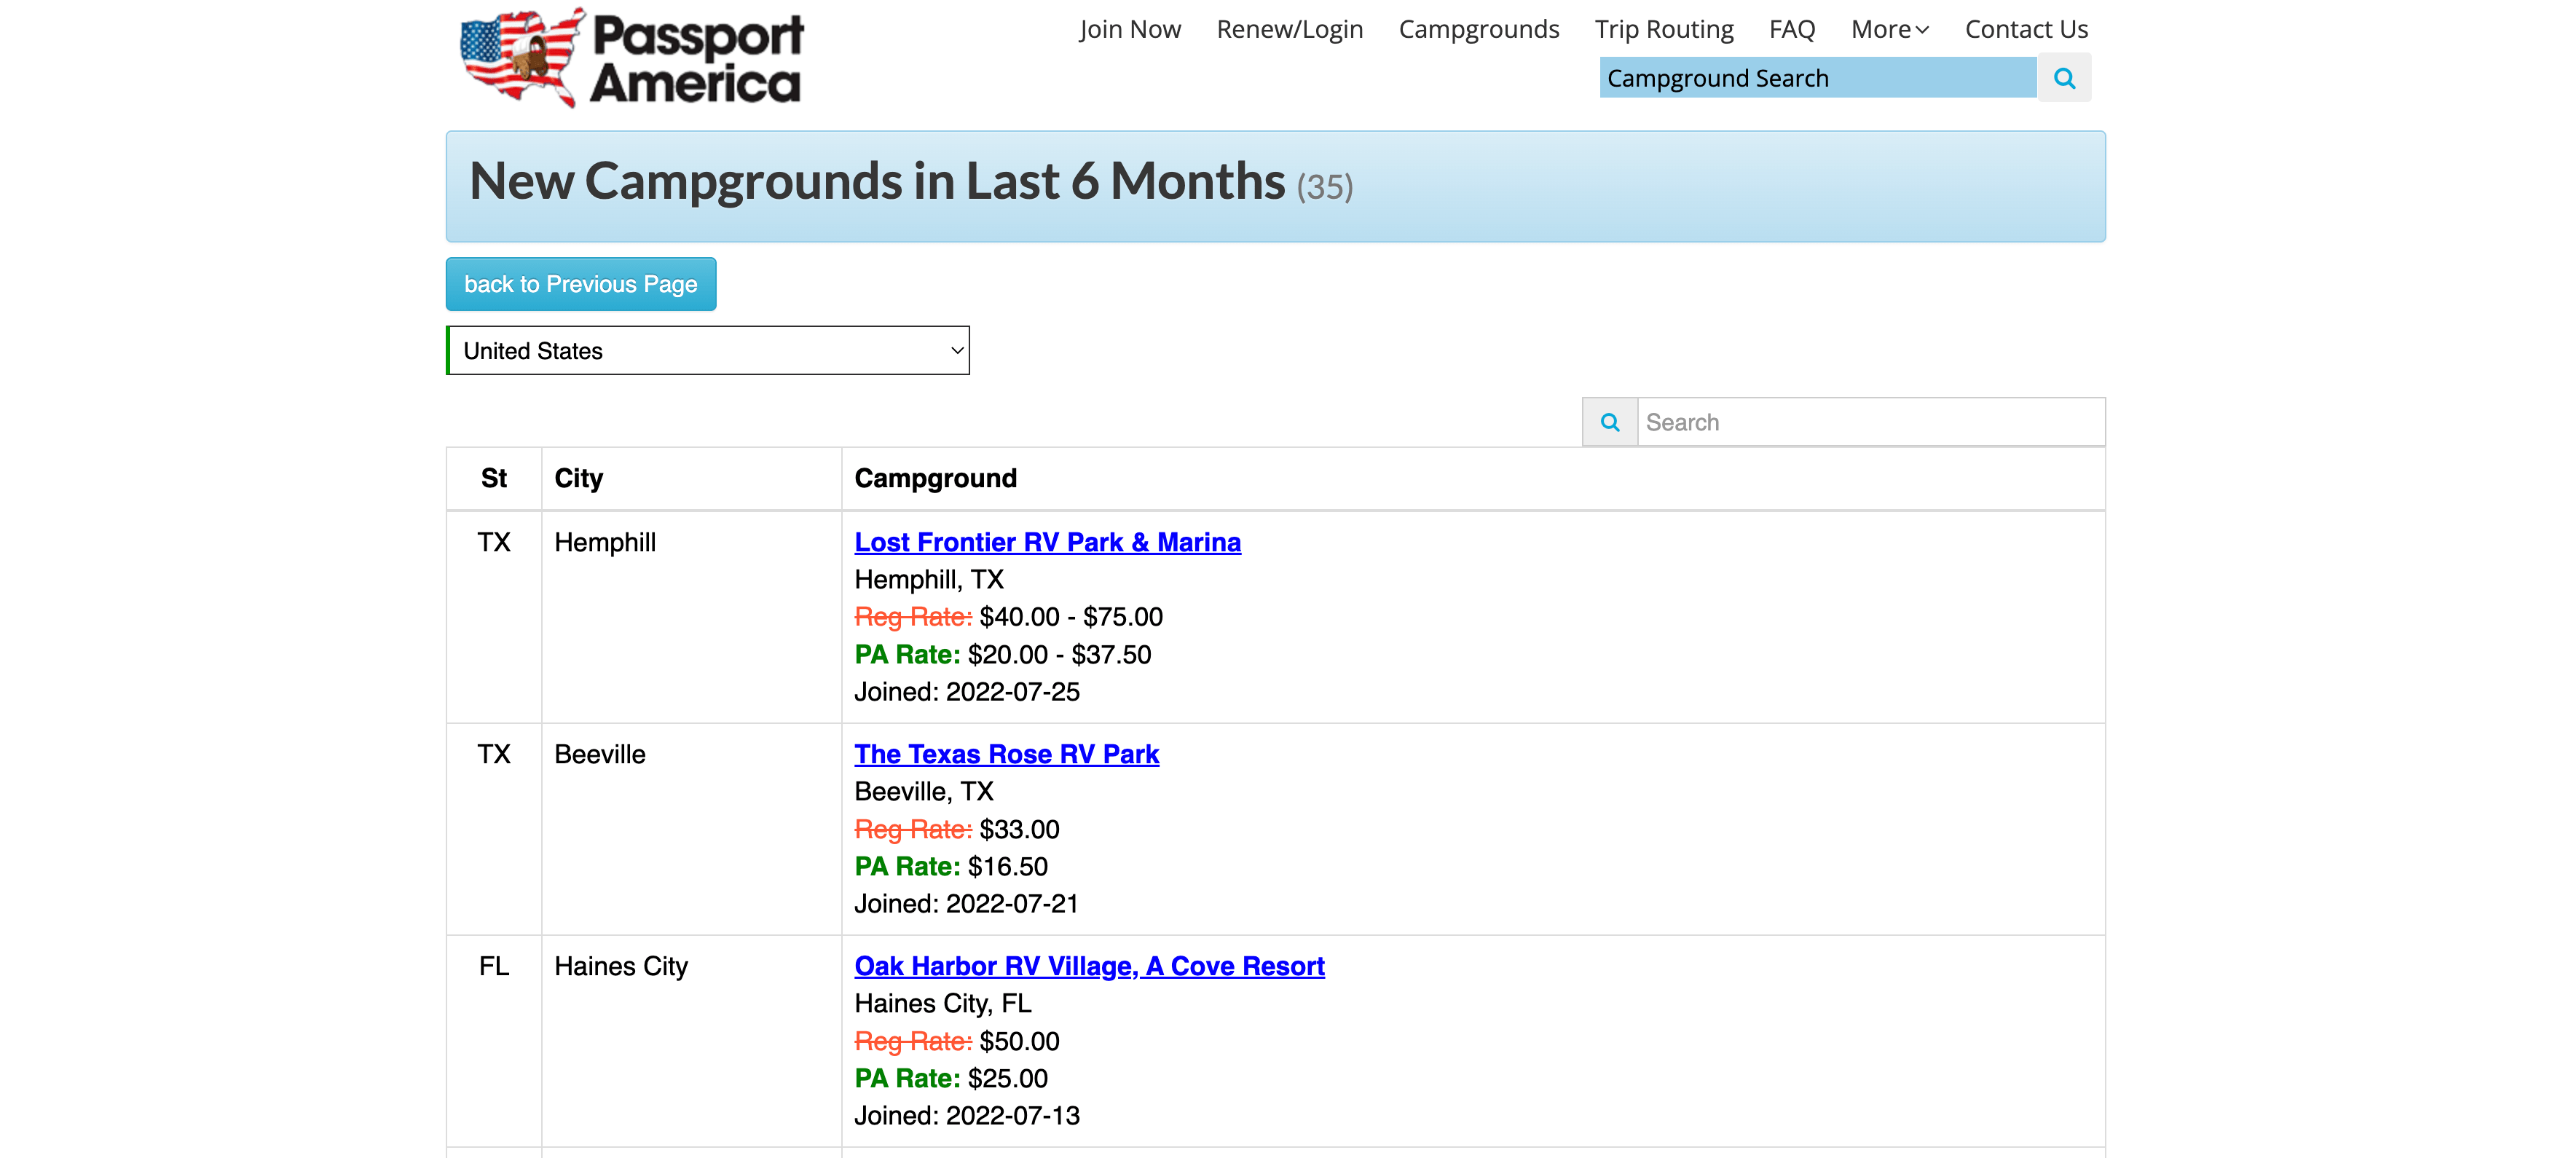Click the Passport America logo
The image size is (2574, 1158).
(x=631, y=58)
